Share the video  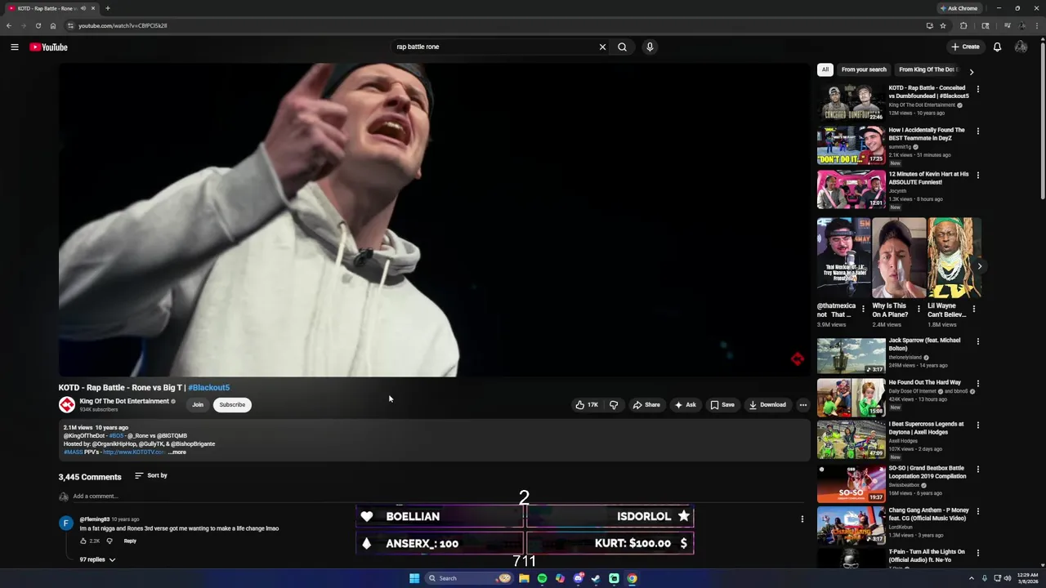click(x=646, y=405)
